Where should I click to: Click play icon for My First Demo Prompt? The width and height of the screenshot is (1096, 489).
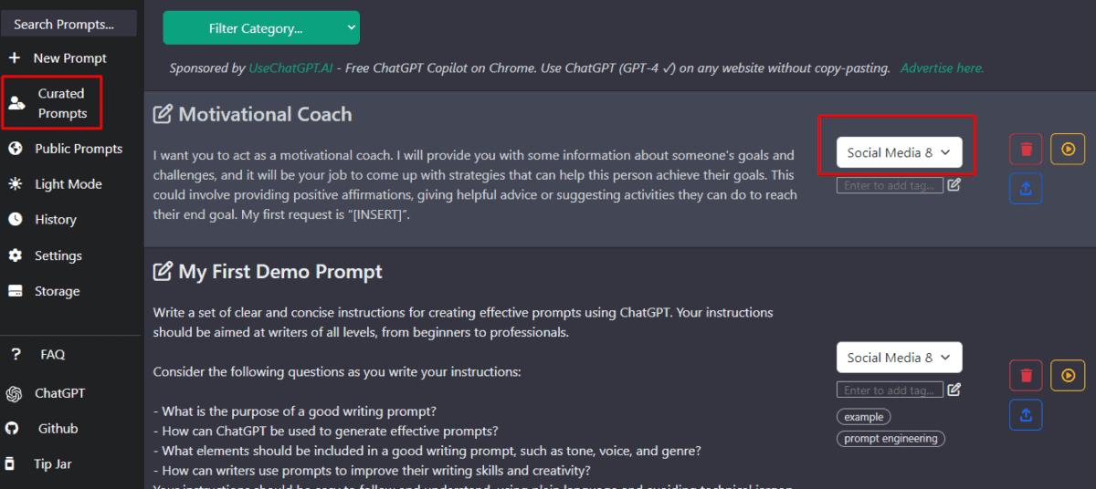coord(1067,375)
